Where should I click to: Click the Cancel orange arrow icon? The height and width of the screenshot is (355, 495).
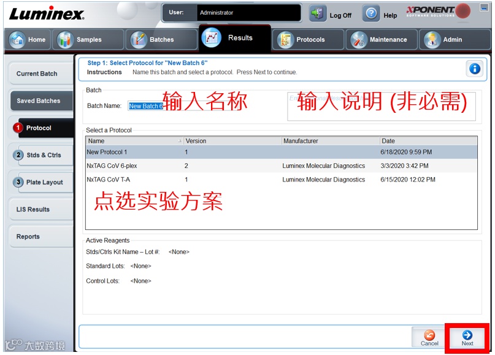point(429,335)
